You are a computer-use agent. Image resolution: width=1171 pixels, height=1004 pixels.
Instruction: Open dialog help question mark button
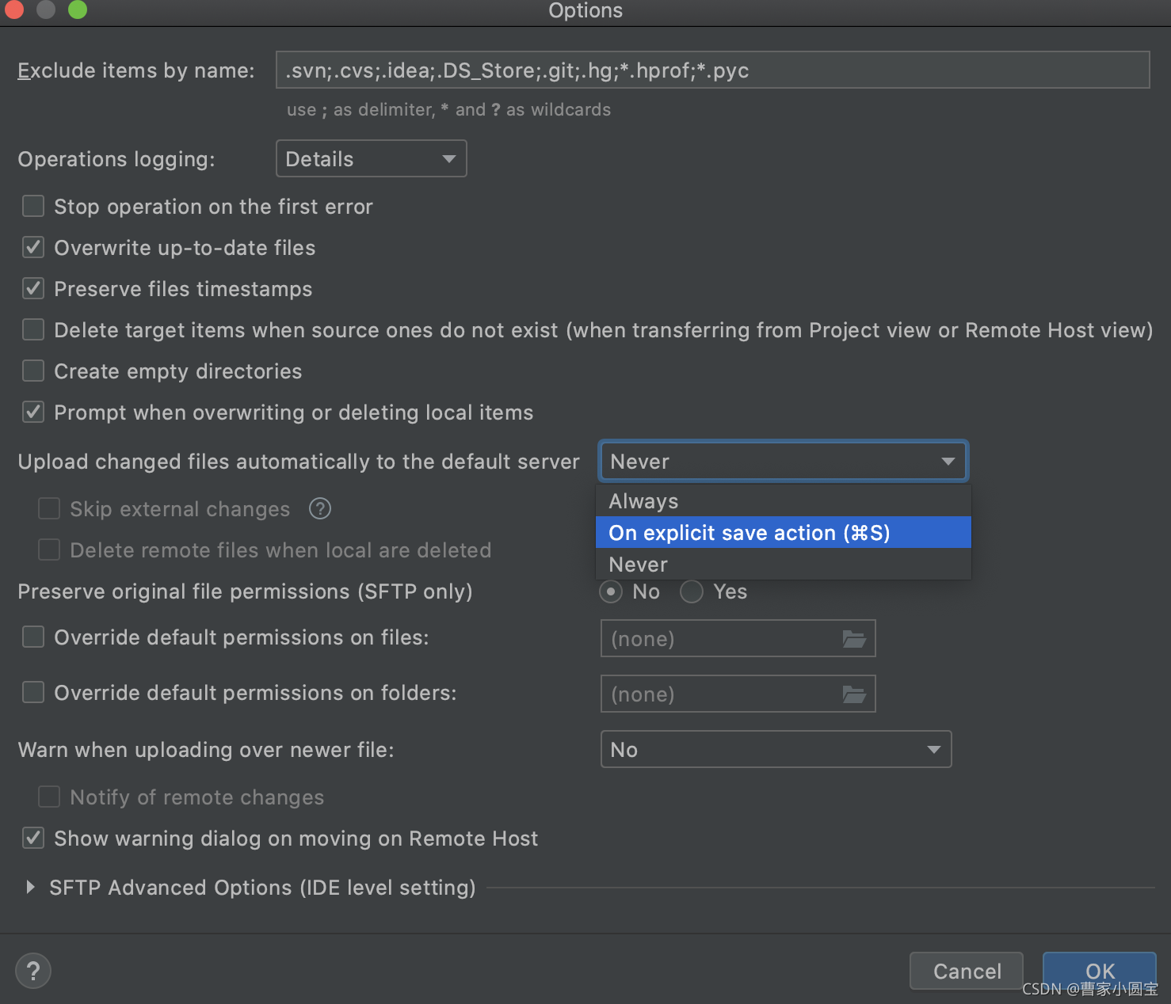[33, 971]
